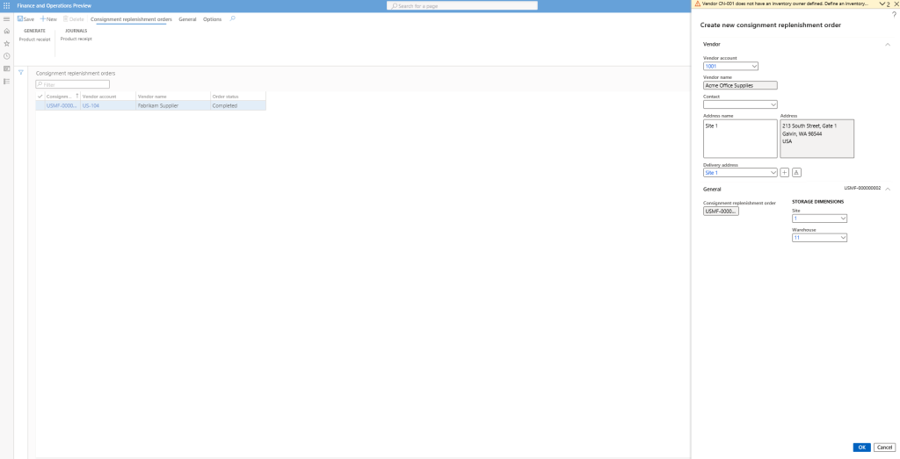
Task: Show the filter pane funnel icon
Action: coord(21,72)
